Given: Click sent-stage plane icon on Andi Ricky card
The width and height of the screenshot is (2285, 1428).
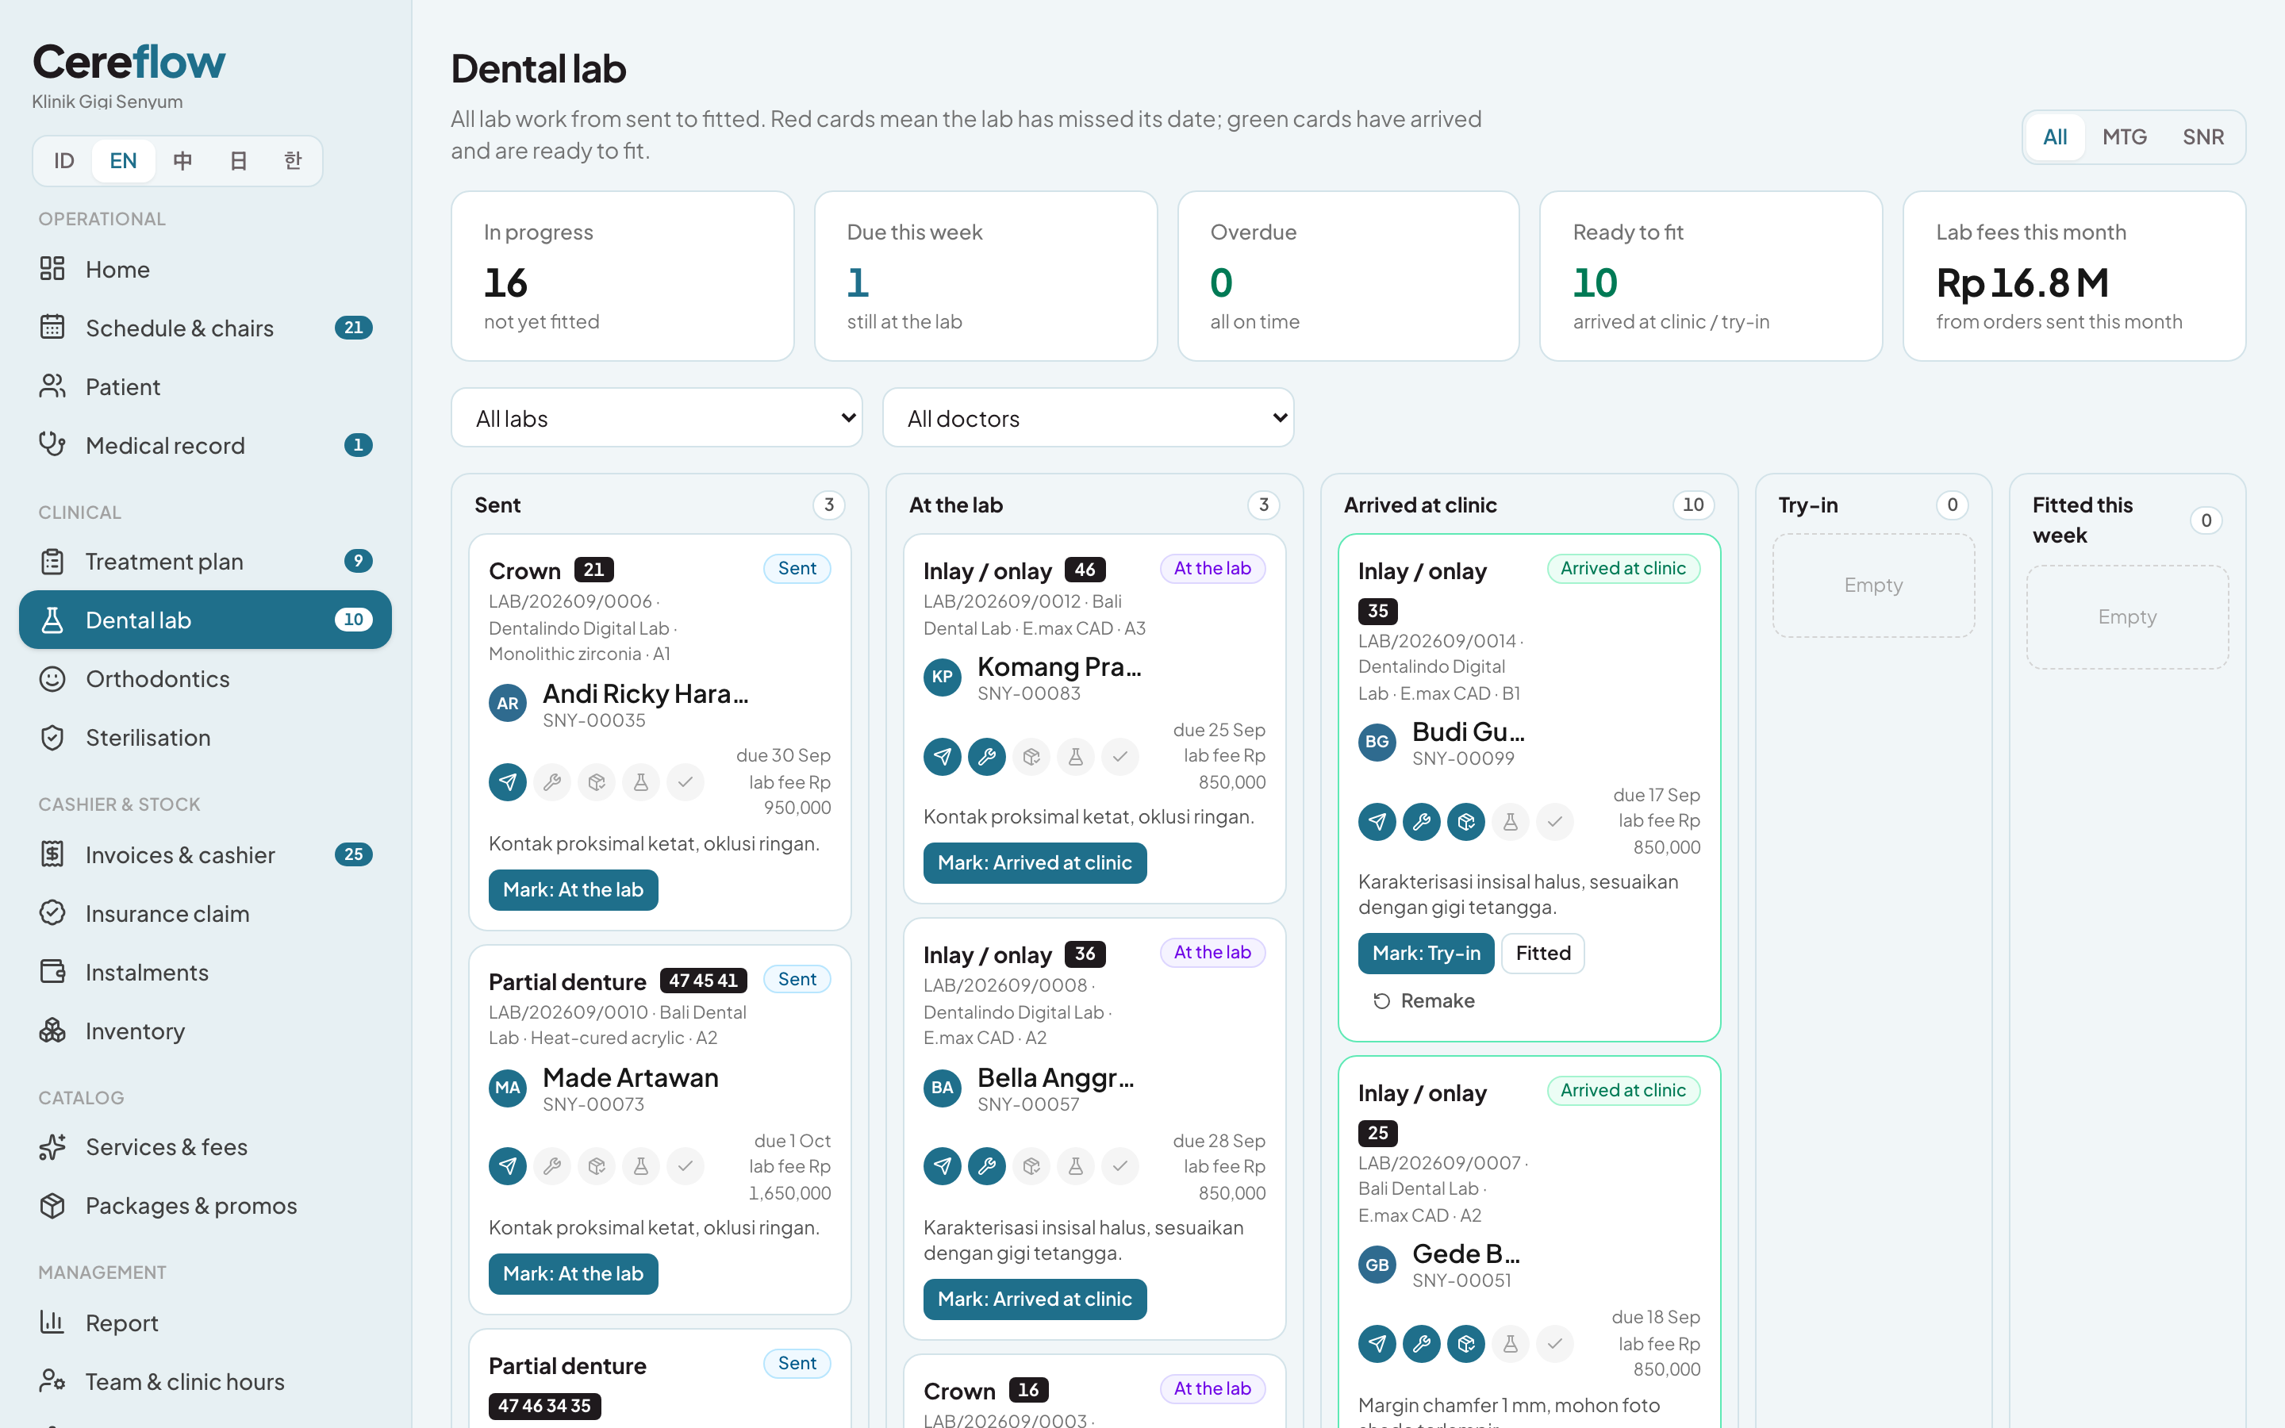Looking at the screenshot, I should click(x=508, y=782).
